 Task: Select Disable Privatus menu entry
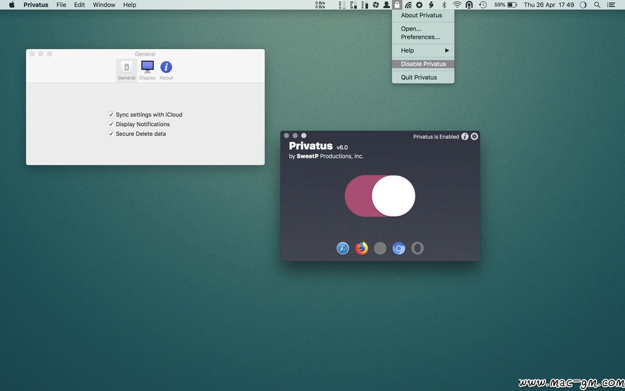(x=423, y=64)
